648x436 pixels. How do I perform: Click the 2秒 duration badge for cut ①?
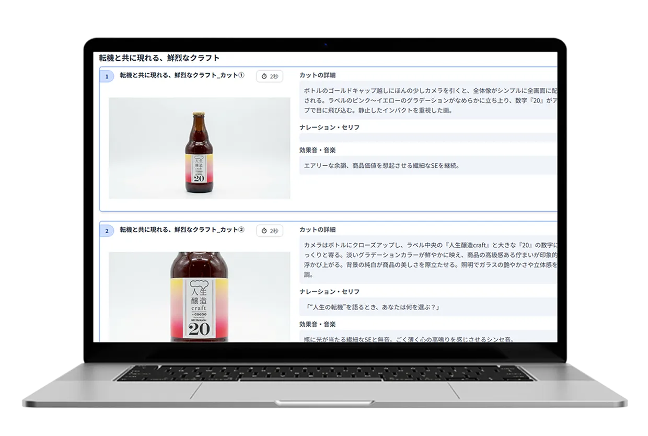tap(270, 76)
